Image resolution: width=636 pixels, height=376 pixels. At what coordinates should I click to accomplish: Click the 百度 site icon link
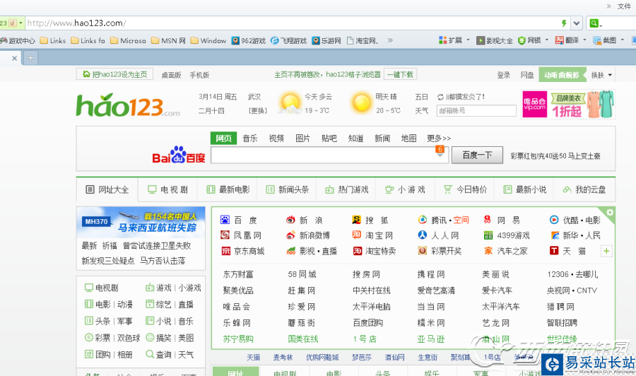225,220
